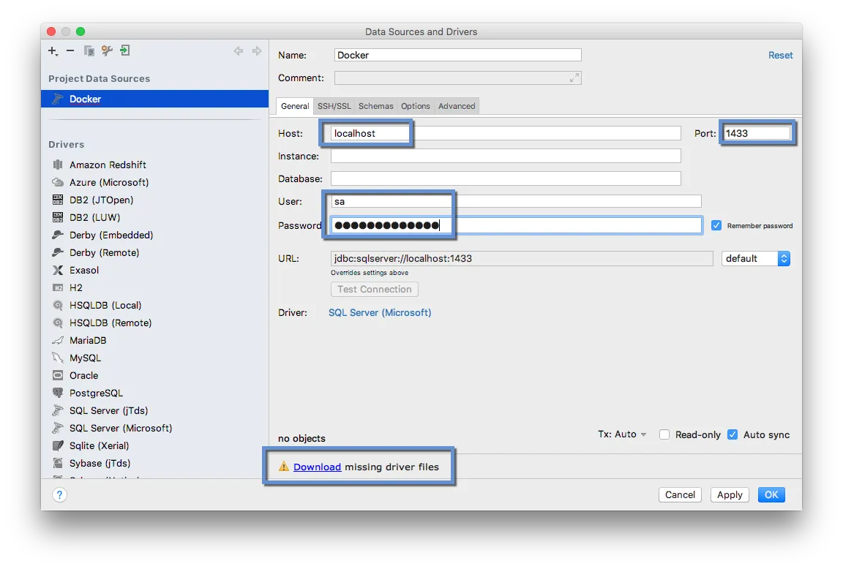Click the HSQLDB (Remote) driver icon
This screenshot has width=843, height=569.
coord(58,323)
